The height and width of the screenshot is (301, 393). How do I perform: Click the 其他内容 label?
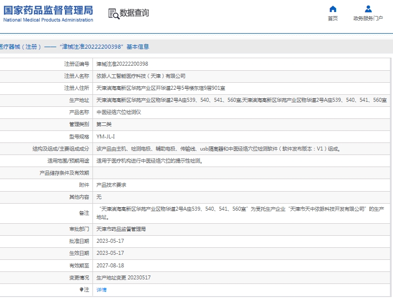pos(79,197)
